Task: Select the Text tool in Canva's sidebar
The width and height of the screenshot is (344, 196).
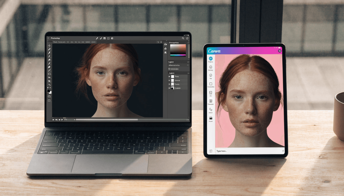Action: click(x=210, y=75)
